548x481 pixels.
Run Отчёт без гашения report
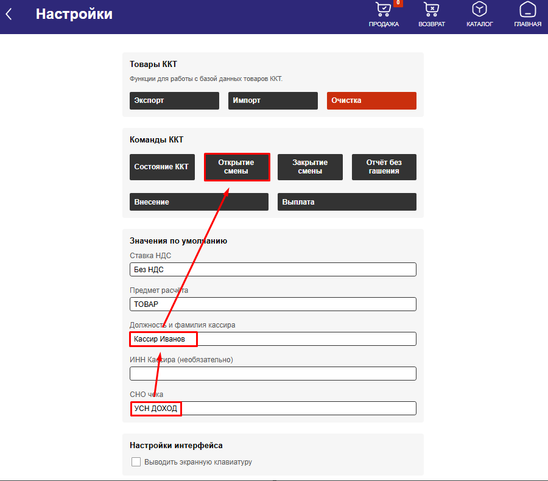384,167
